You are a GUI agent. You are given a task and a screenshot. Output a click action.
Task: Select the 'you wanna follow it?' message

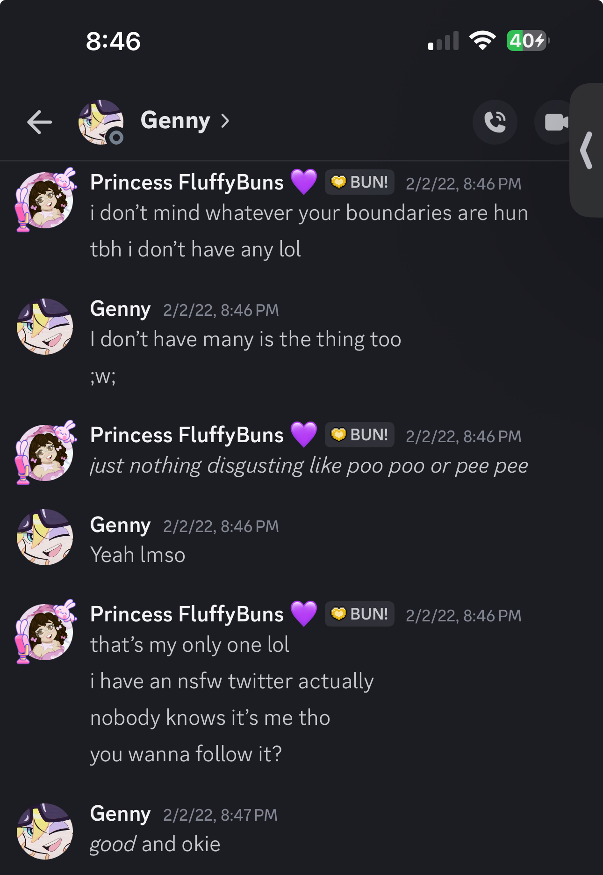click(186, 754)
